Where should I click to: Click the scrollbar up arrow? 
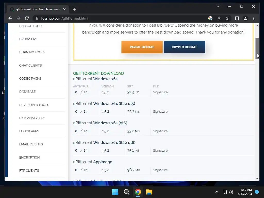pyautogui.click(x=257, y=26)
